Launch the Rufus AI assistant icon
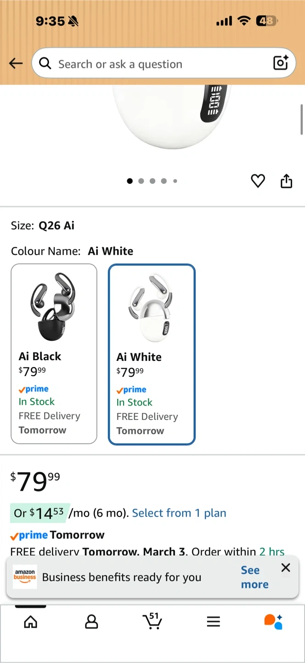This screenshot has height=663, width=305. point(273,622)
